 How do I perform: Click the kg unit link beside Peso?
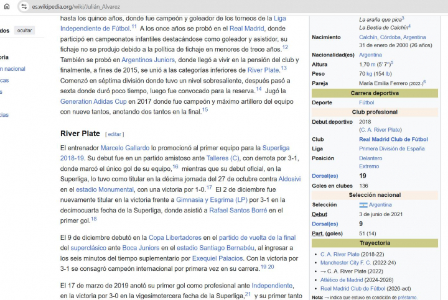click(369, 74)
